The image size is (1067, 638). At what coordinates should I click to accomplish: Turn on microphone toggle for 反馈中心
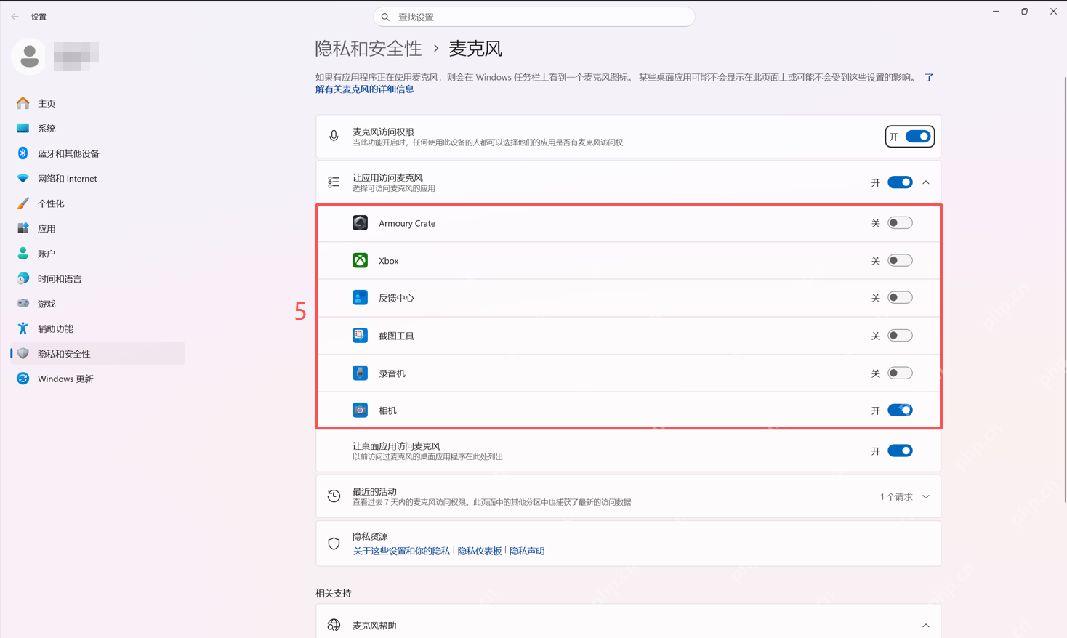point(900,298)
